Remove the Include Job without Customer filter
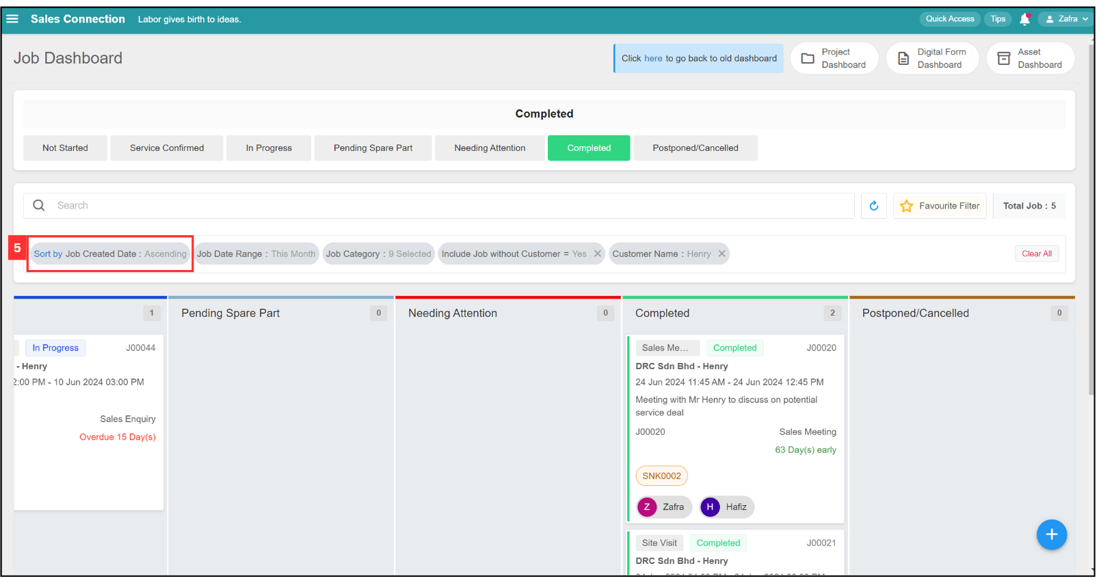This screenshot has width=1099, height=581. tap(597, 254)
